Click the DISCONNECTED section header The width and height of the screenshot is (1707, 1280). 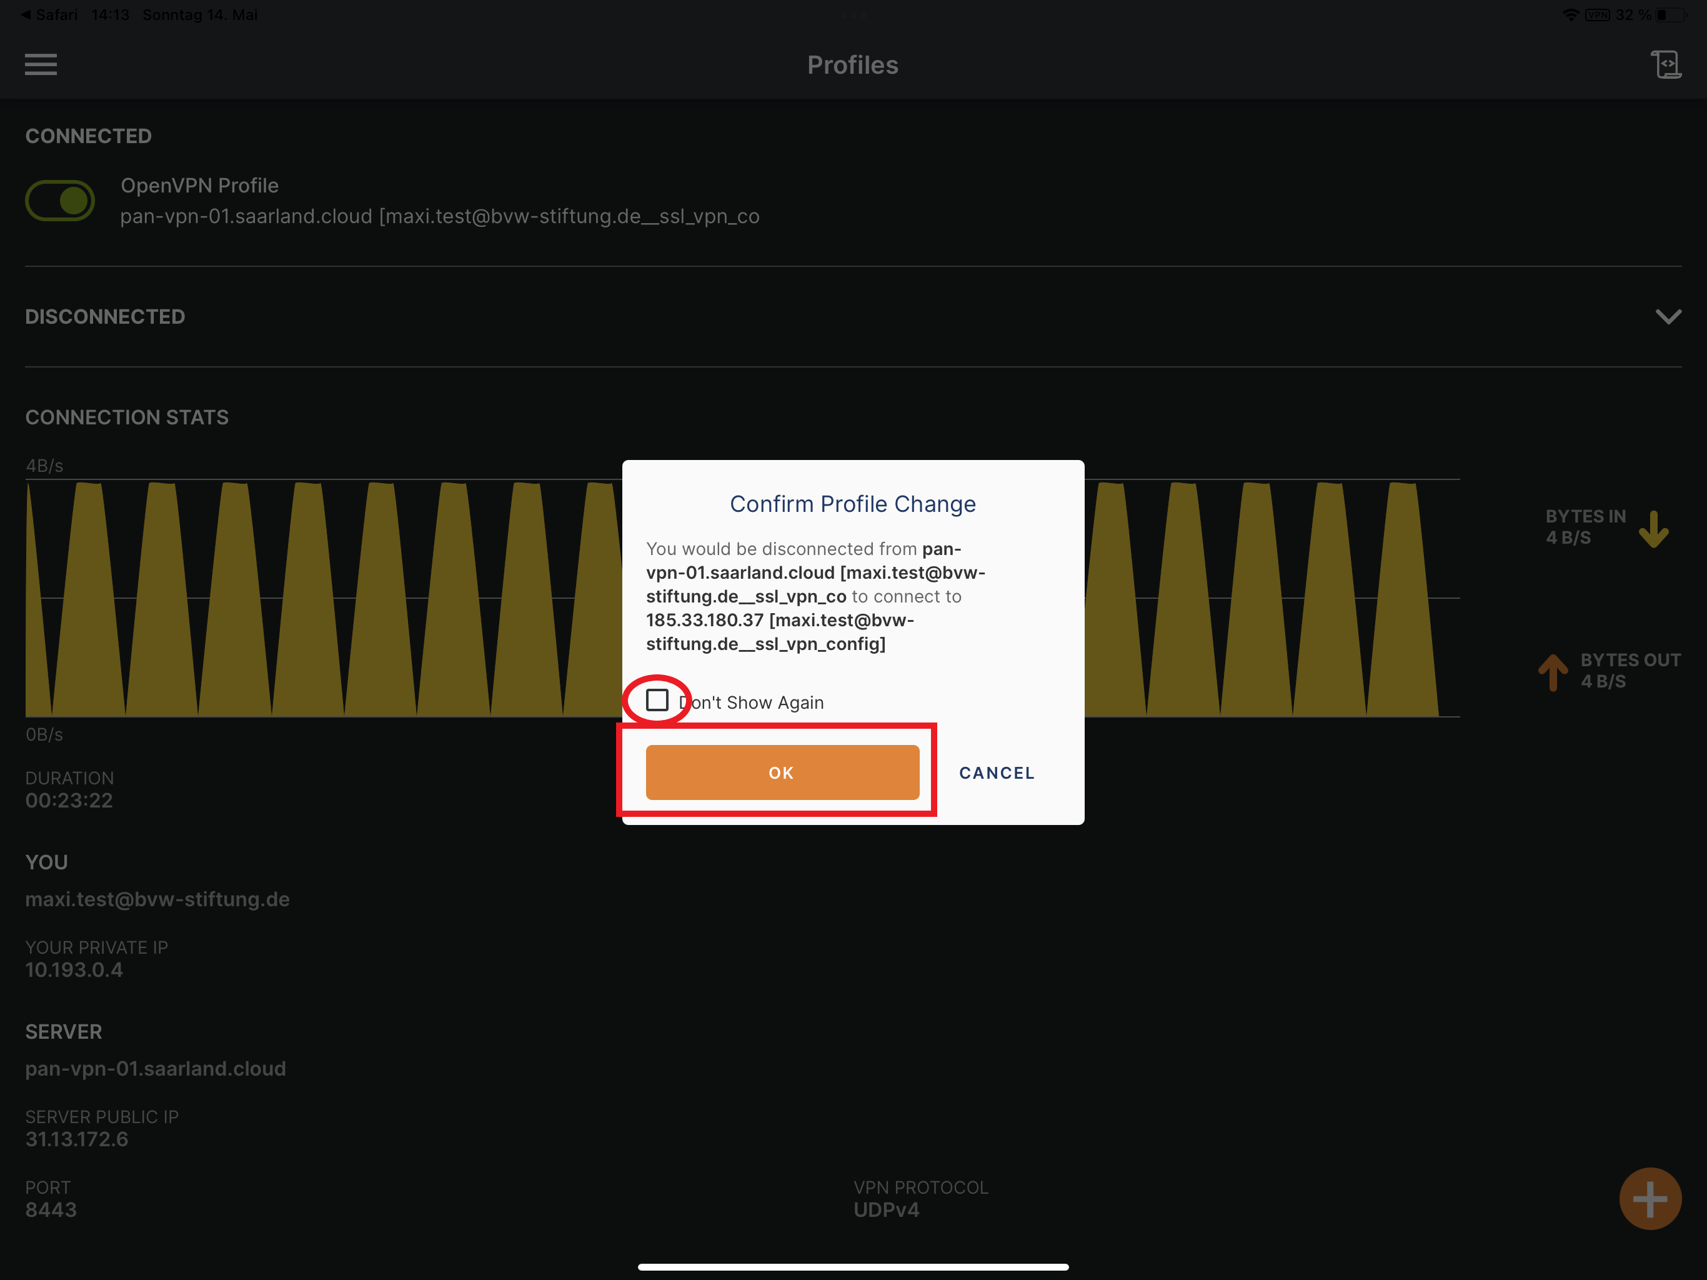click(x=105, y=316)
